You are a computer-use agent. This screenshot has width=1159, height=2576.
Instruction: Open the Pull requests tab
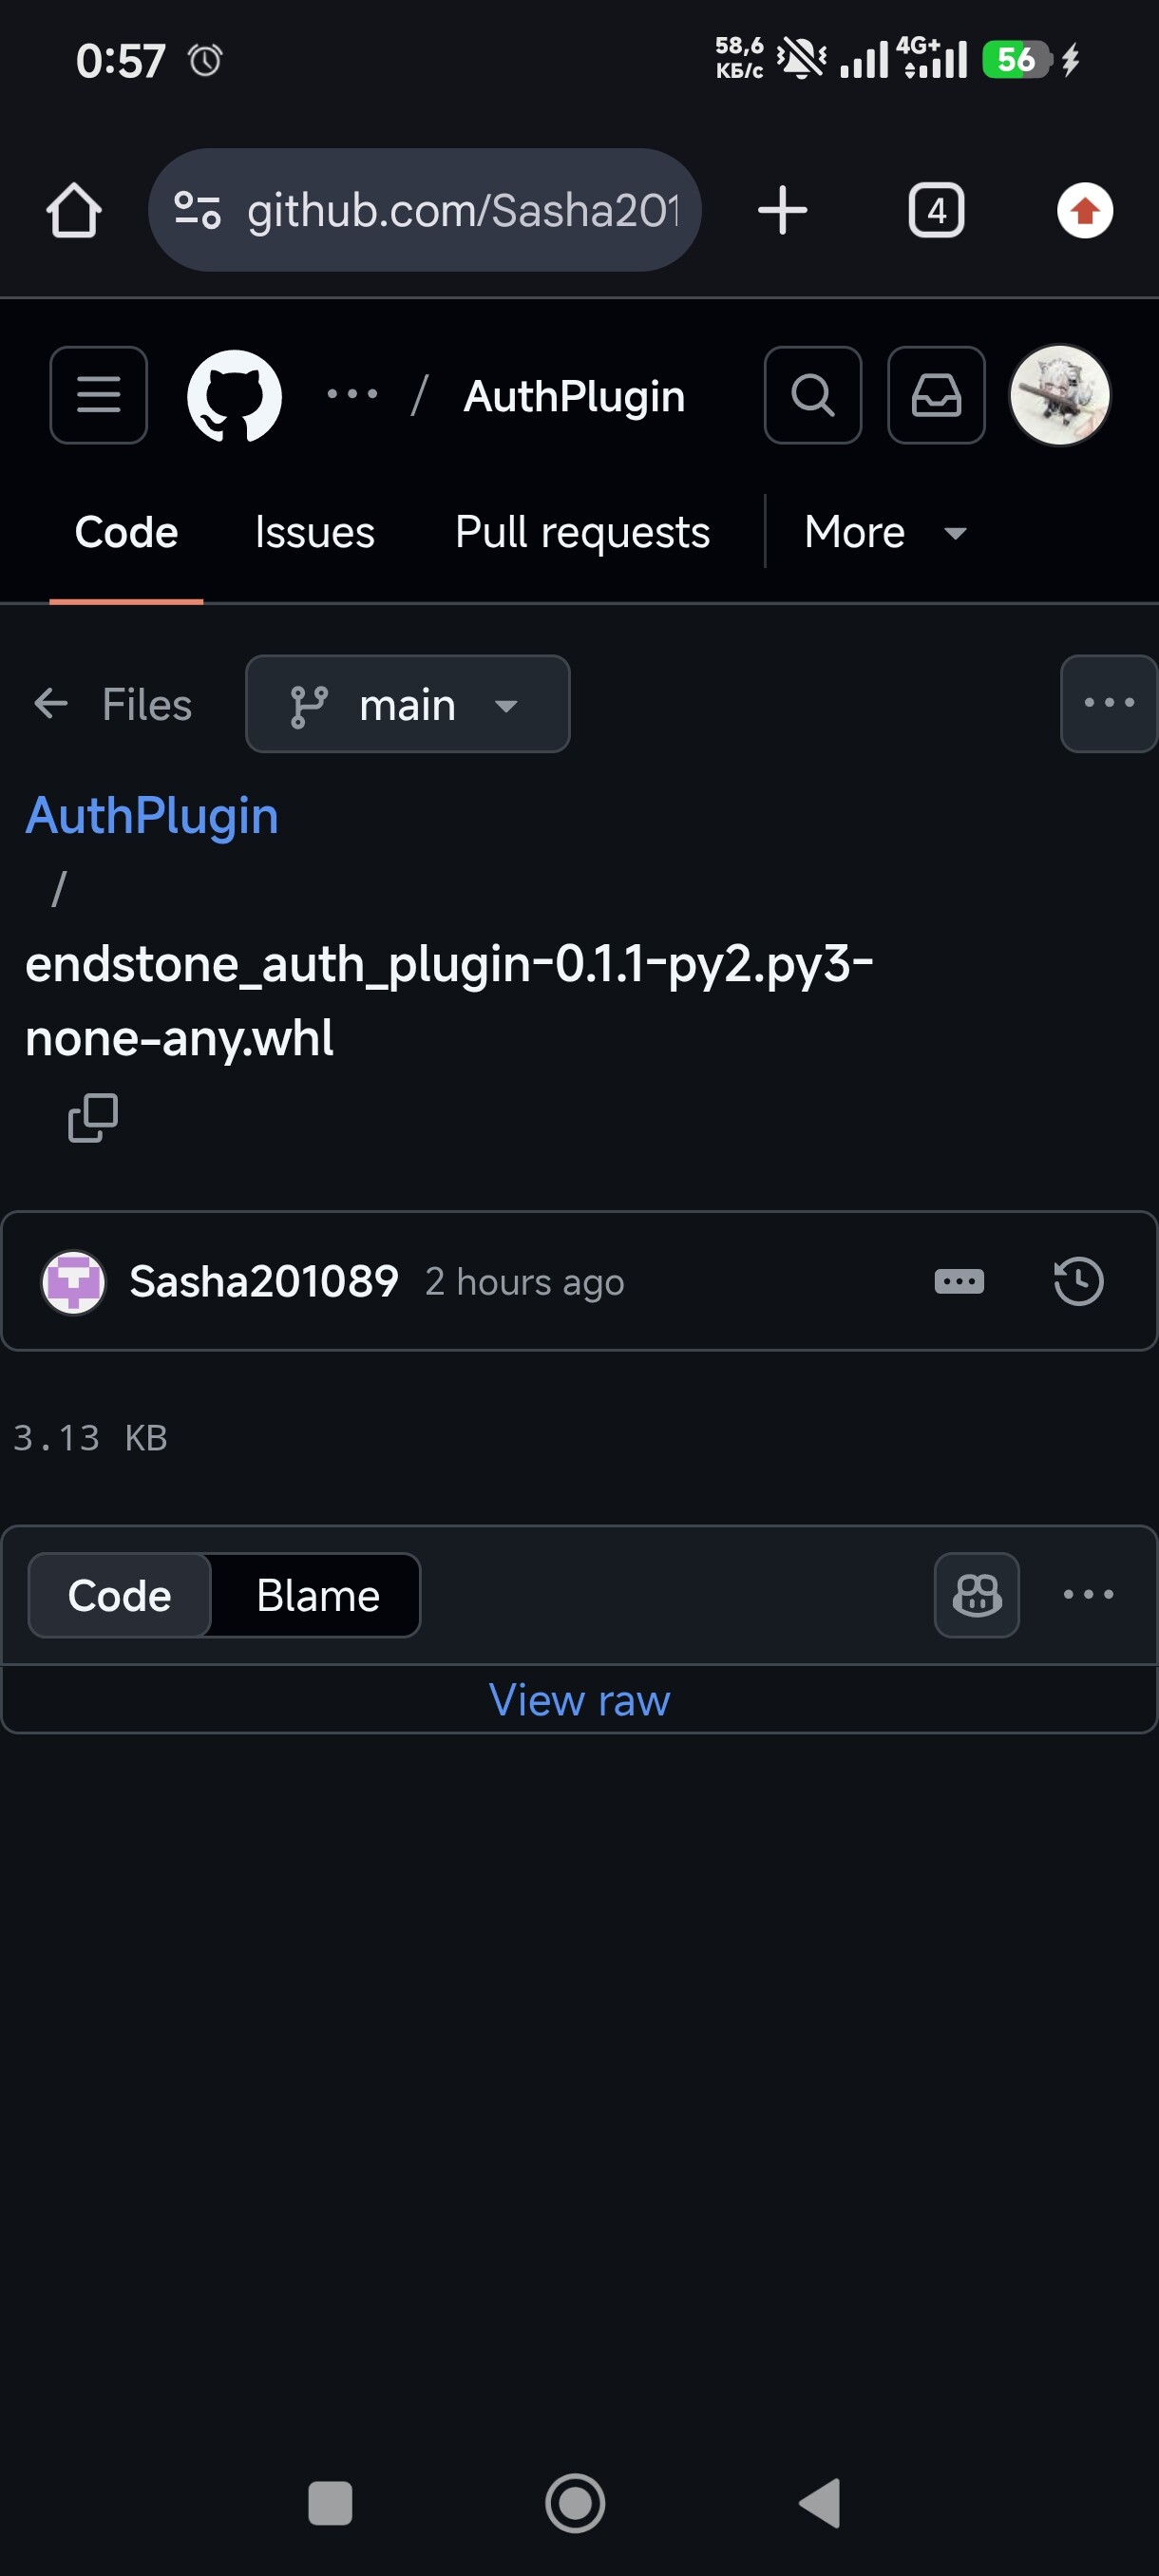tap(582, 532)
